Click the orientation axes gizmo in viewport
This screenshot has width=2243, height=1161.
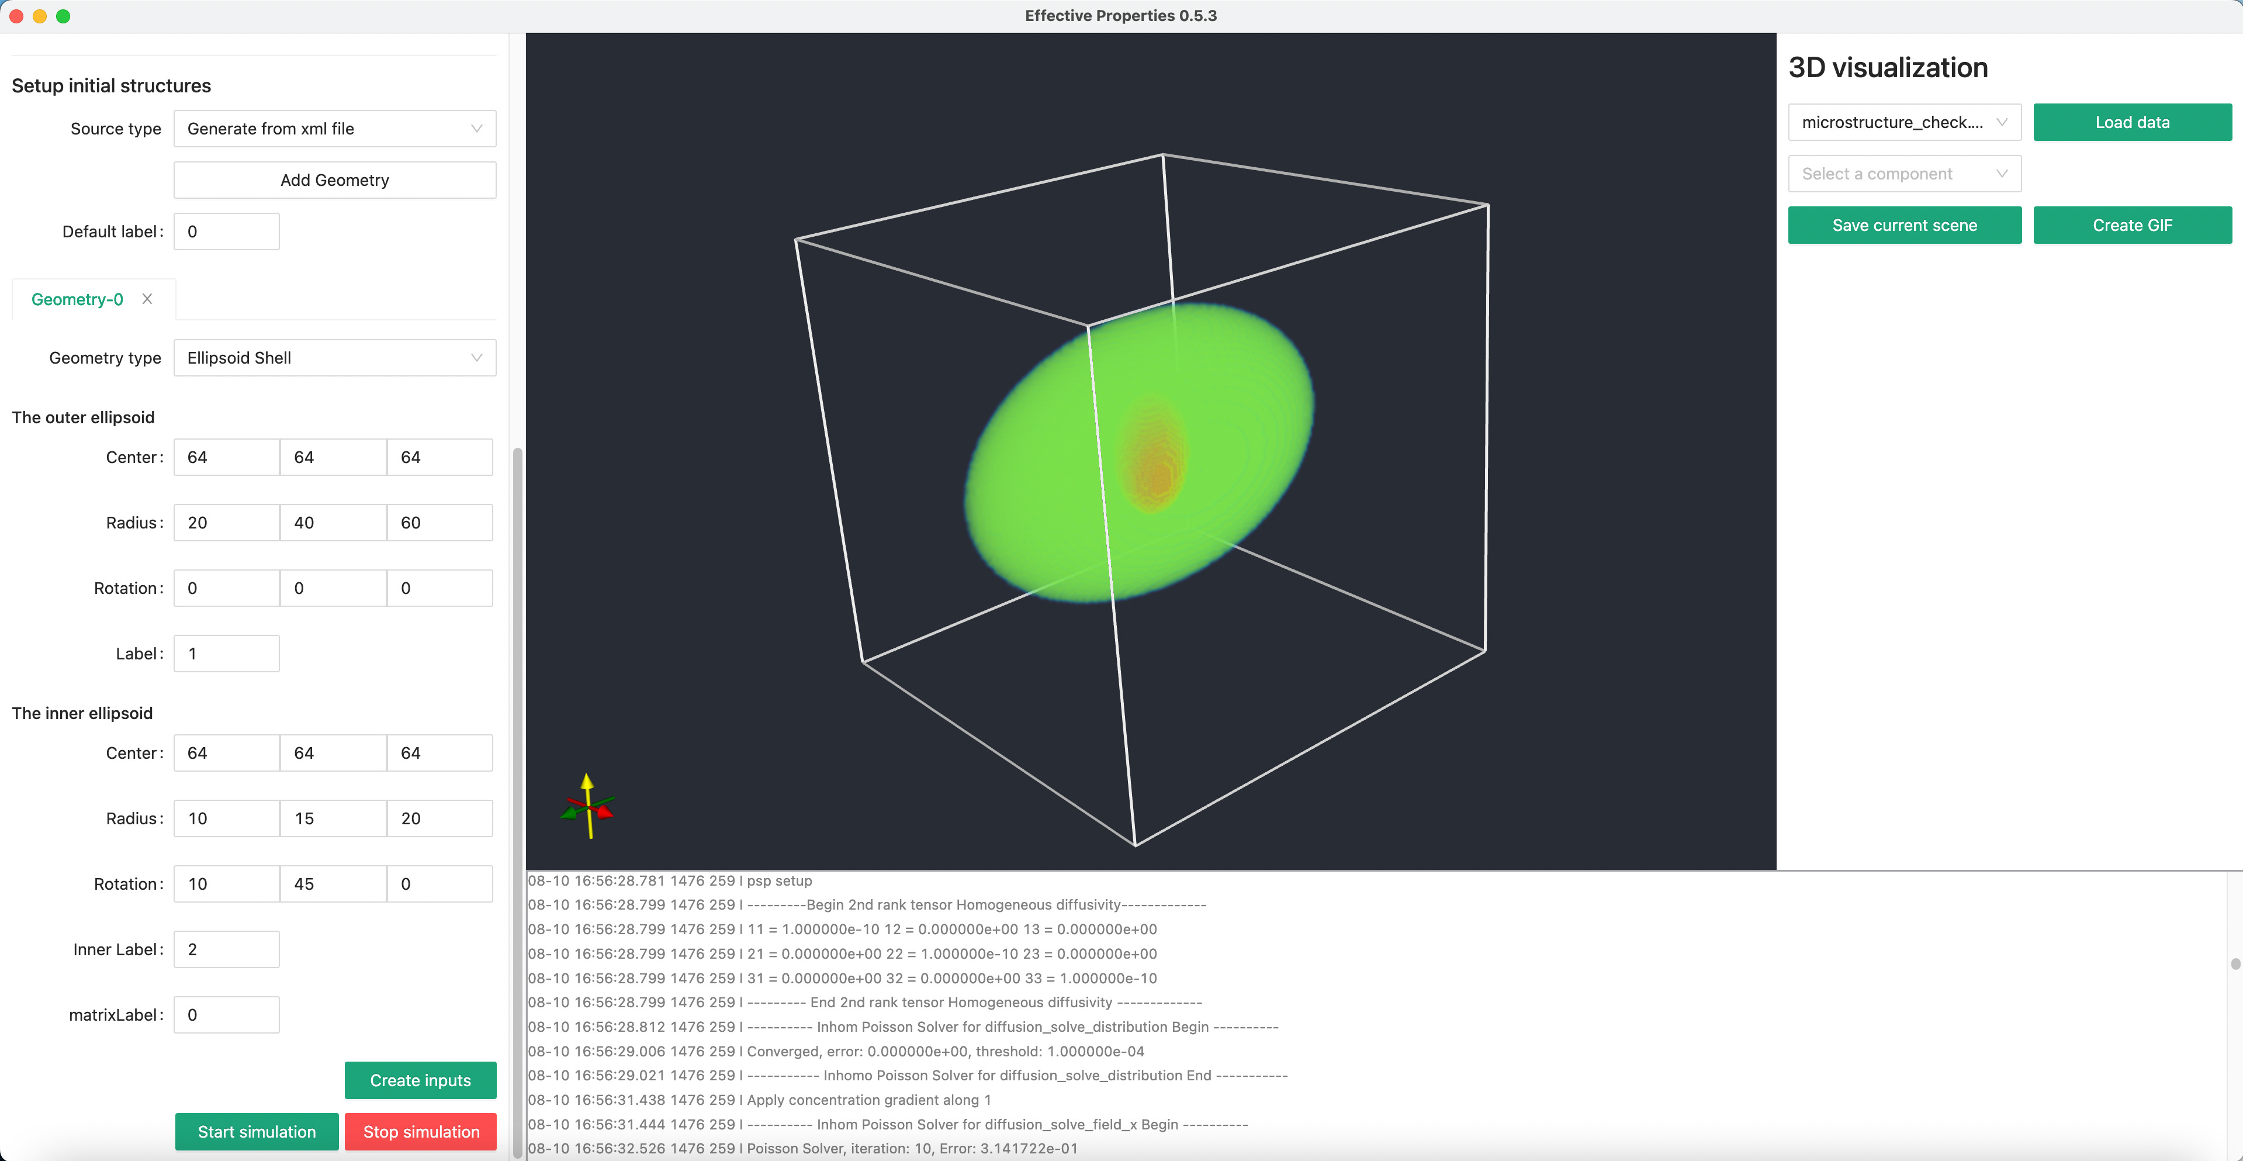pyautogui.click(x=589, y=807)
